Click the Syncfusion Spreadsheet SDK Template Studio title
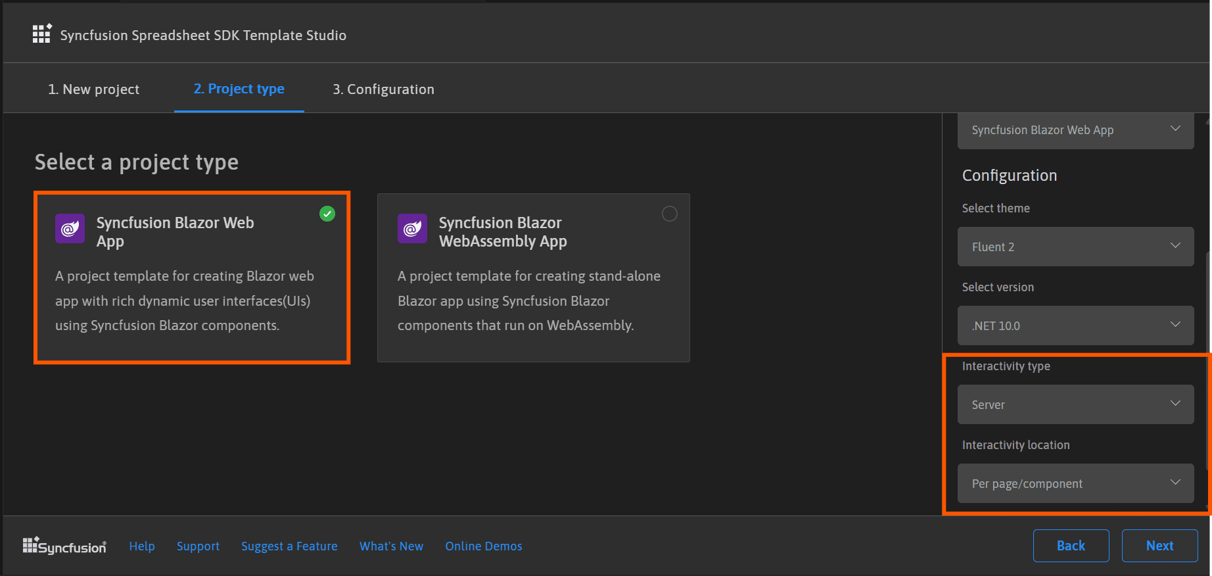This screenshot has width=1212, height=576. point(203,36)
